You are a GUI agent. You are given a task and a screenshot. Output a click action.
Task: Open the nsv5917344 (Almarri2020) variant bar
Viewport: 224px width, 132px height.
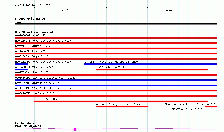[116, 48]
